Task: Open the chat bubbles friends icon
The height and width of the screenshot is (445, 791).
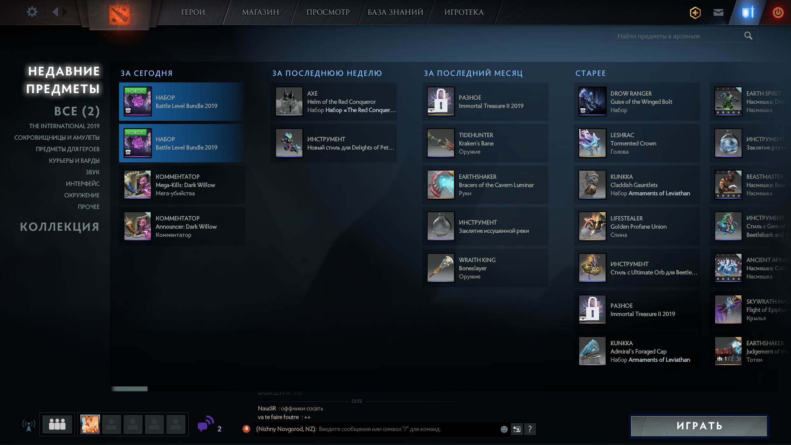Action: click(x=206, y=424)
